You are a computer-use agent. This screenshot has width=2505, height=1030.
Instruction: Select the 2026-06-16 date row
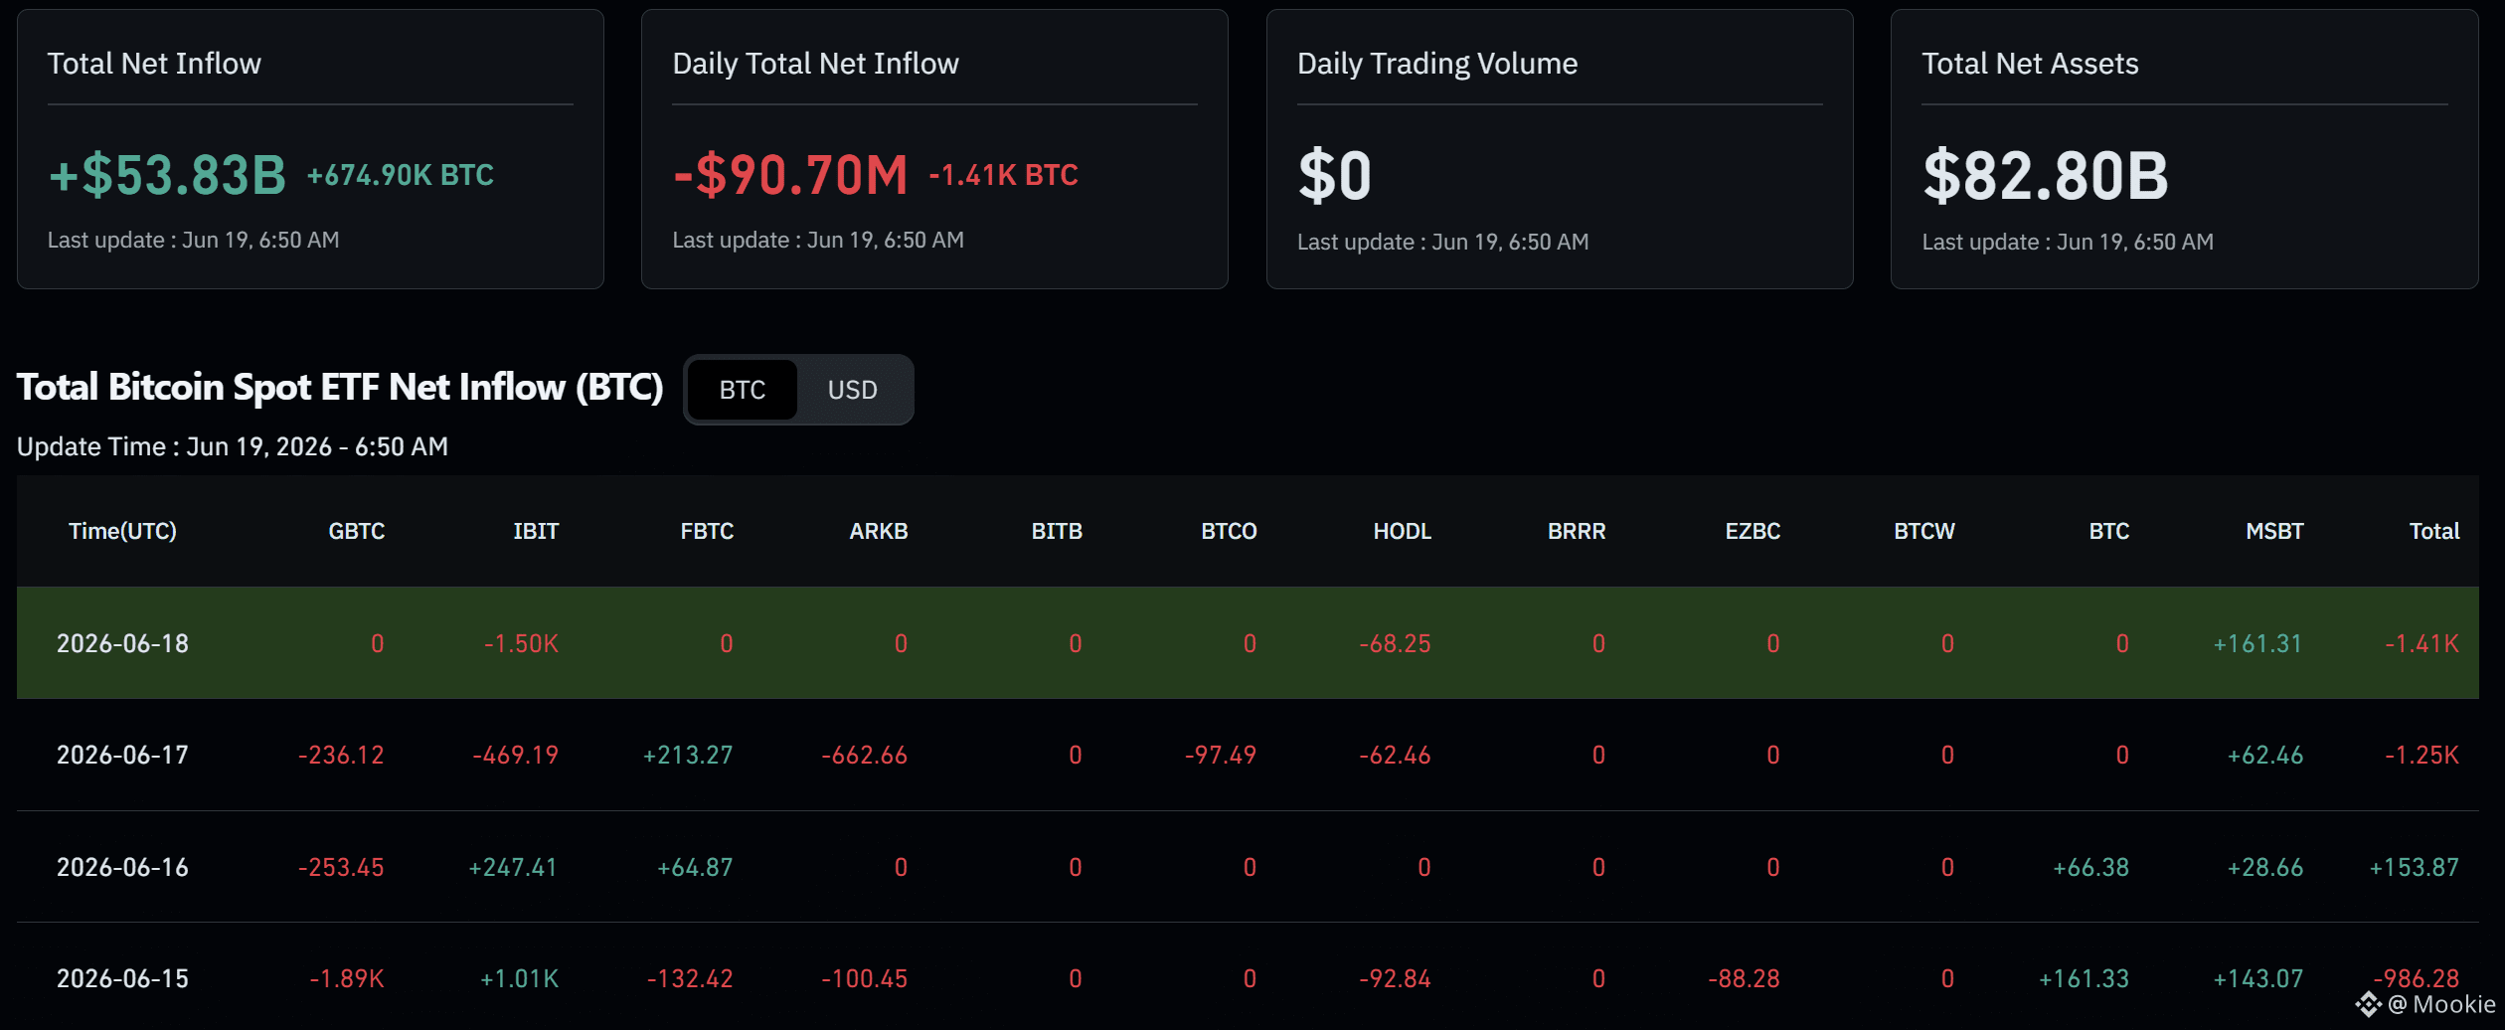click(x=1248, y=867)
